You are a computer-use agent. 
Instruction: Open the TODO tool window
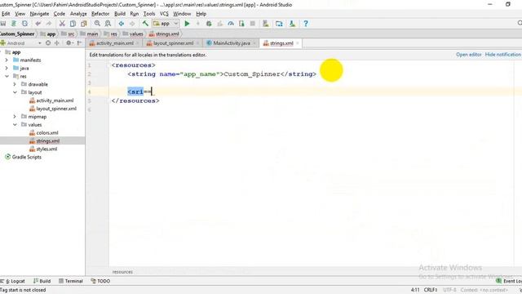point(100,281)
